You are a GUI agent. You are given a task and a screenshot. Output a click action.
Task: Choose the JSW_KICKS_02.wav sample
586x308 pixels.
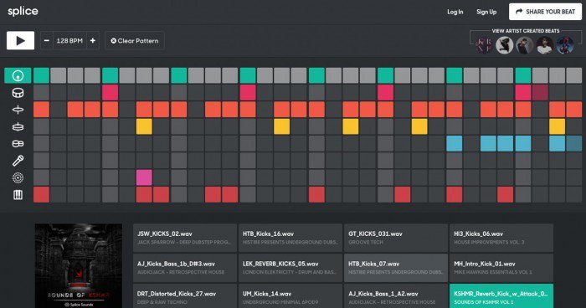(x=185, y=238)
